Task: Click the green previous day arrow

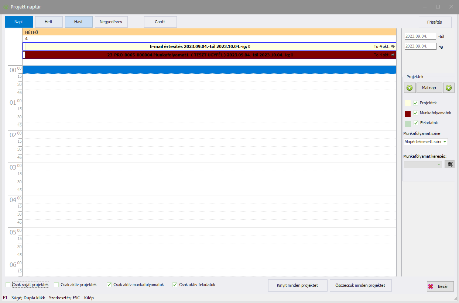Action: pos(410,88)
